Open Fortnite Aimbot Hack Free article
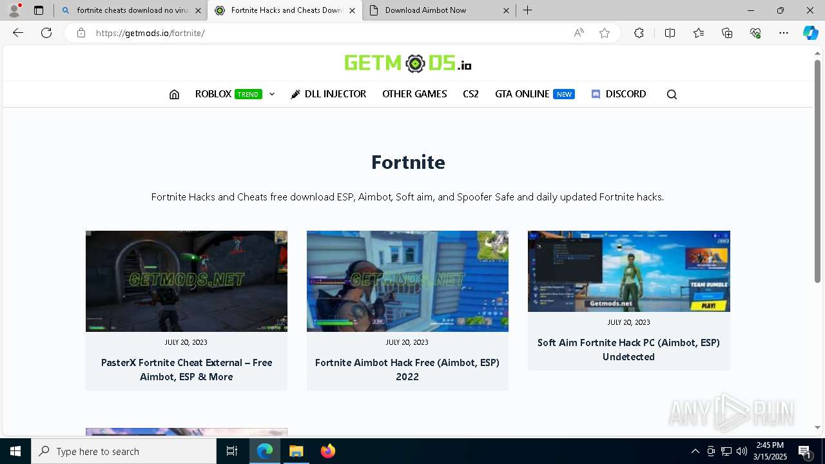 (x=407, y=370)
